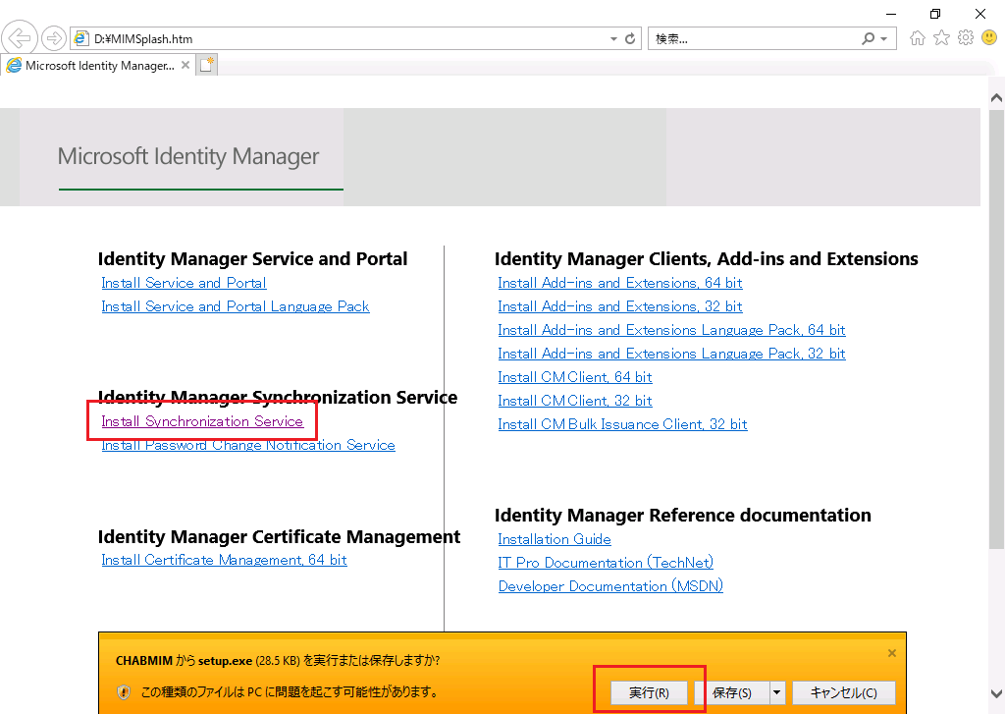Click the vertical scrollbar down arrow

click(996, 692)
